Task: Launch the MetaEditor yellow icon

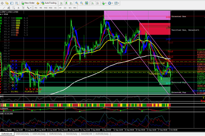Action: pyautogui.click(x=38, y=3)
